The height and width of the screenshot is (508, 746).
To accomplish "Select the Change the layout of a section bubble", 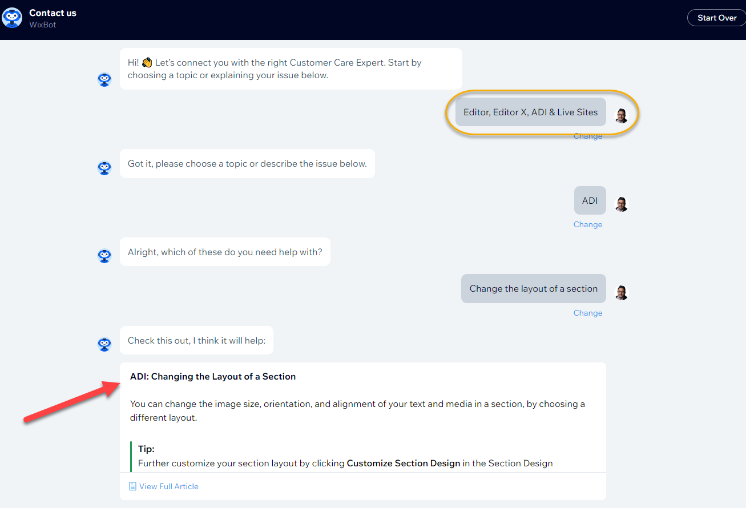I will 533,288.
